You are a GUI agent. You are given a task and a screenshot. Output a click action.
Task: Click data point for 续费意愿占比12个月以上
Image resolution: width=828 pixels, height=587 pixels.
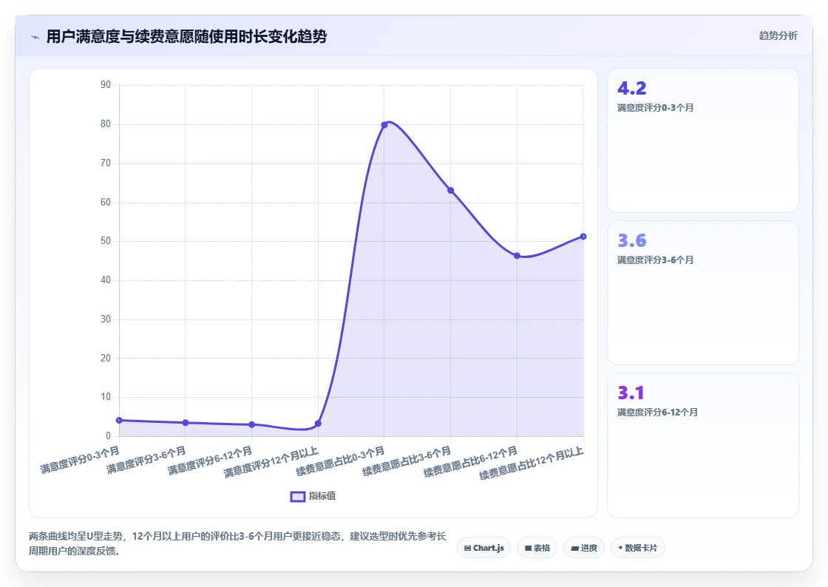coord(583,237)
